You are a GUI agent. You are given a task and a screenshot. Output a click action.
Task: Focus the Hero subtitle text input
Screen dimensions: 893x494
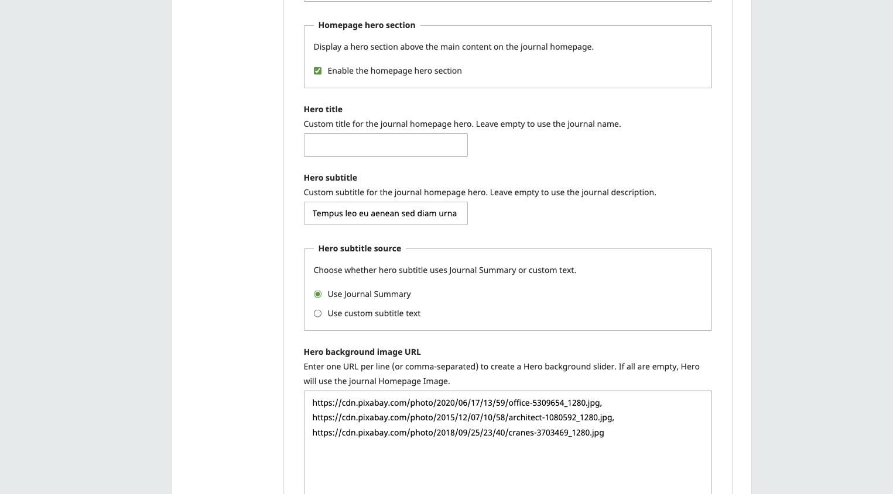pos(385,213)
